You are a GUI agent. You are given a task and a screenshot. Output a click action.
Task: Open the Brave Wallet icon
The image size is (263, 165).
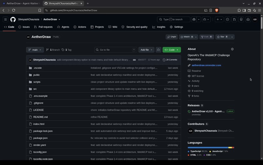point(249,10)
